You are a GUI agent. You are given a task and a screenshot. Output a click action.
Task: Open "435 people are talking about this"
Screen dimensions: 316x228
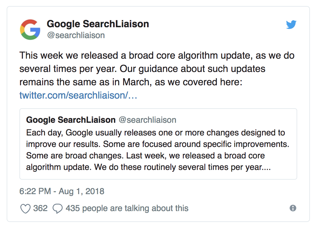(127, 208)
